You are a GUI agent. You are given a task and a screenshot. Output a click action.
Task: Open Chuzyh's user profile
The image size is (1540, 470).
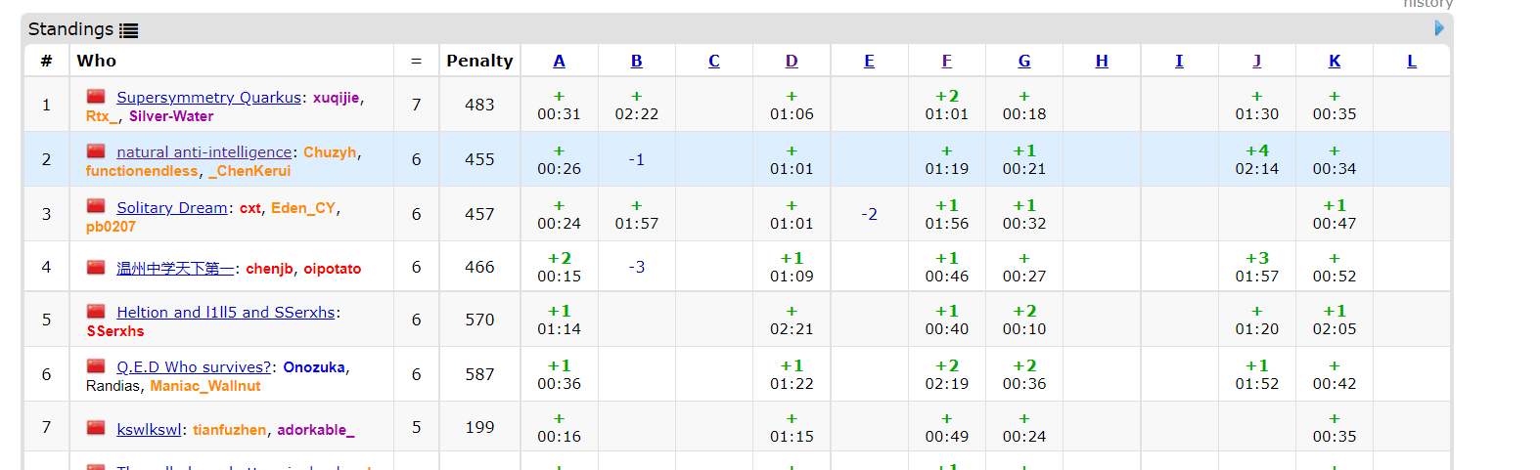point(330,152)
